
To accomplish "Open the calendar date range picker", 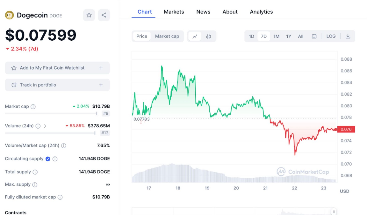I will (x=314, y=36).
